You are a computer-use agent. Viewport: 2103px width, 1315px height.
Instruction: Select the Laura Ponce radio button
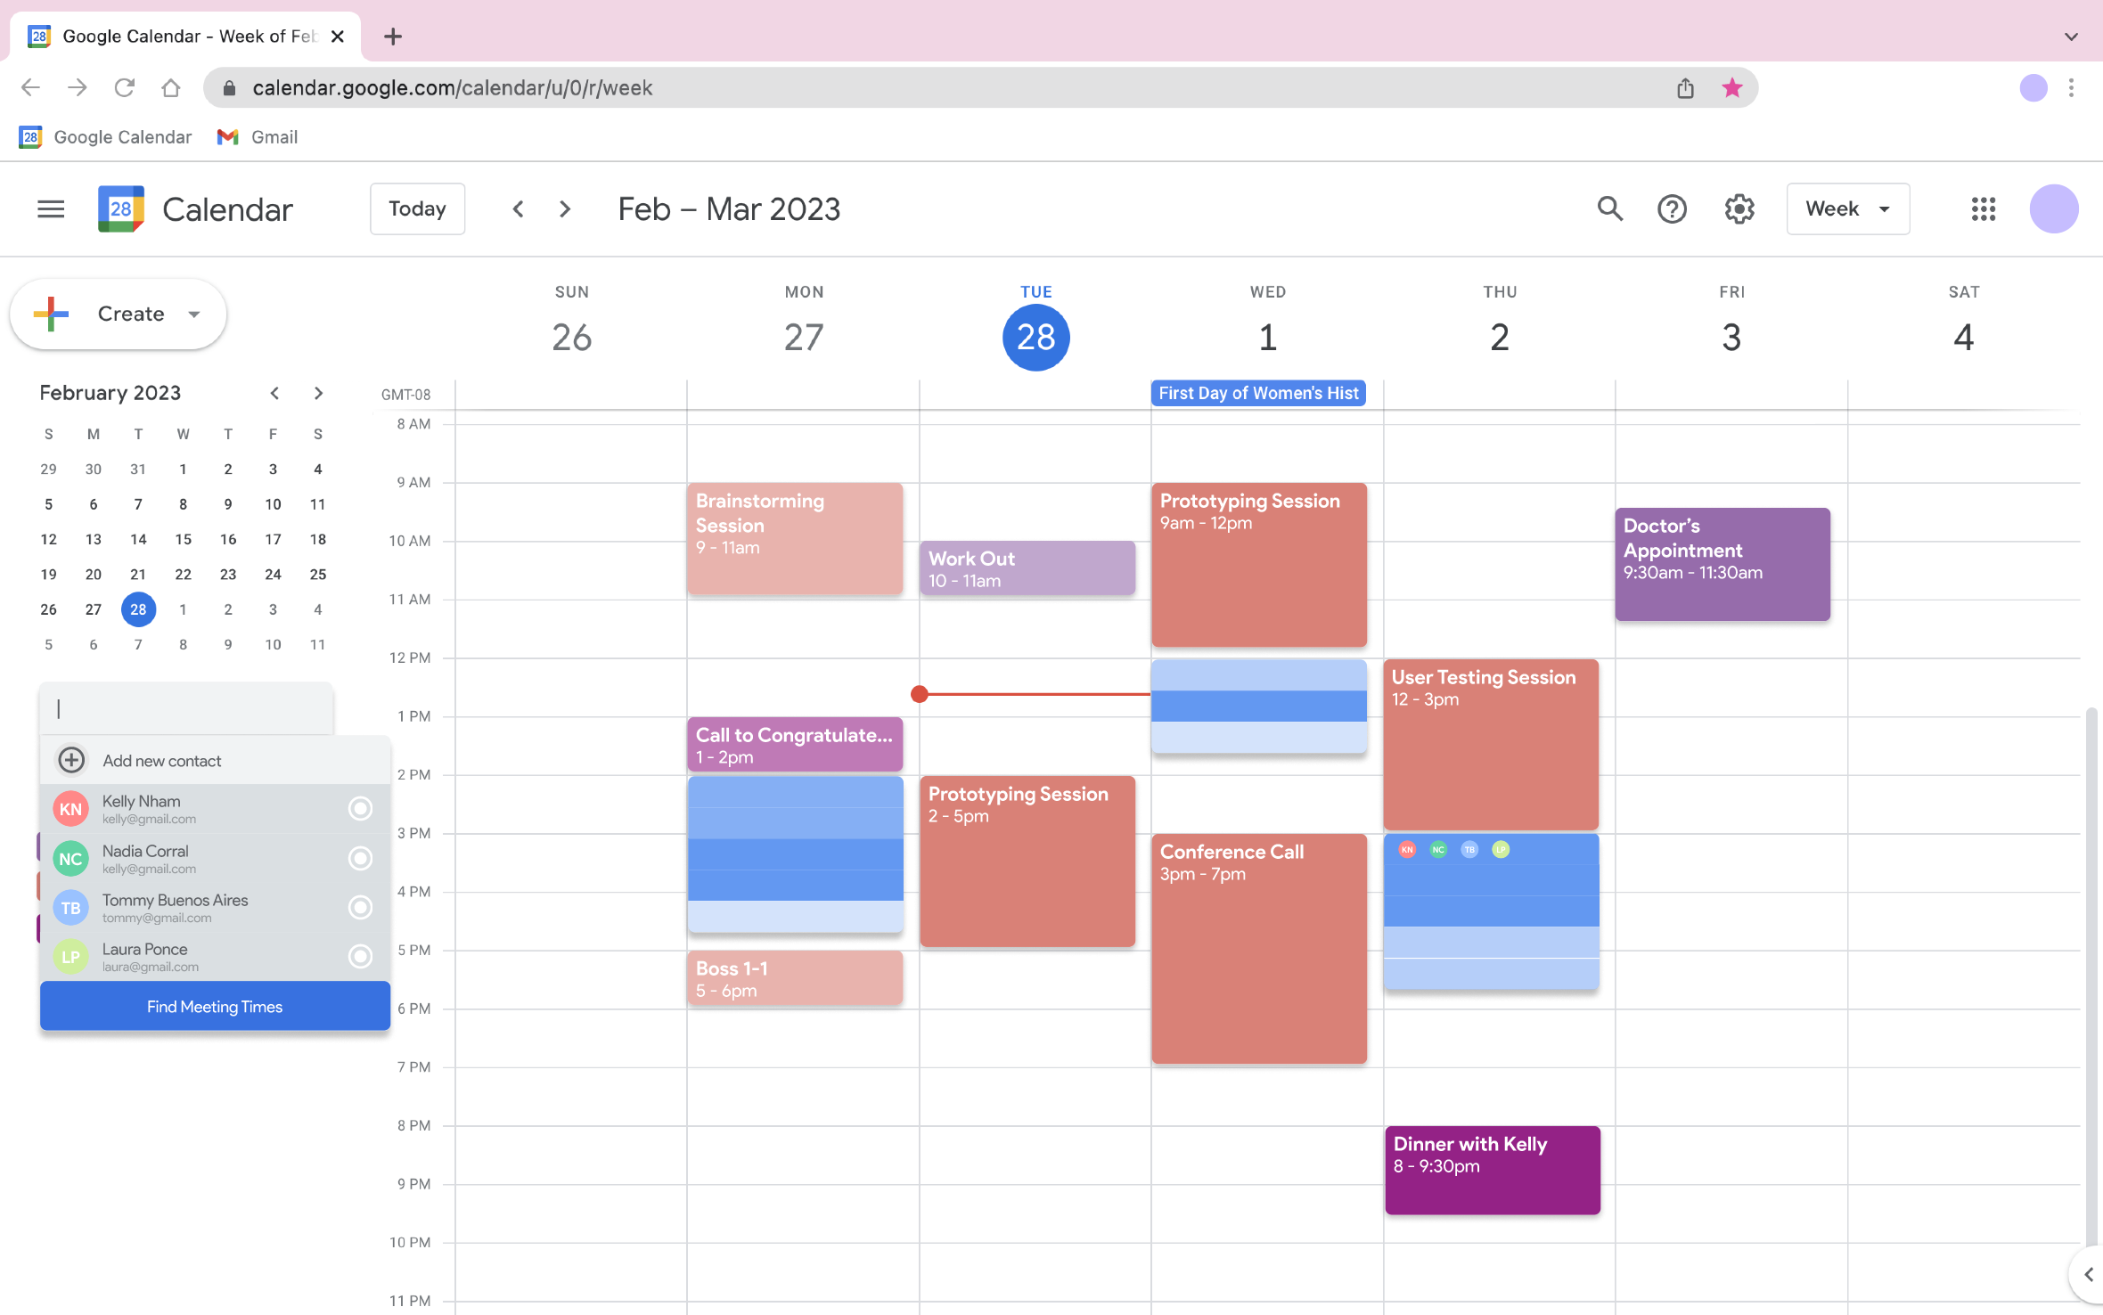tap(360, 956)
